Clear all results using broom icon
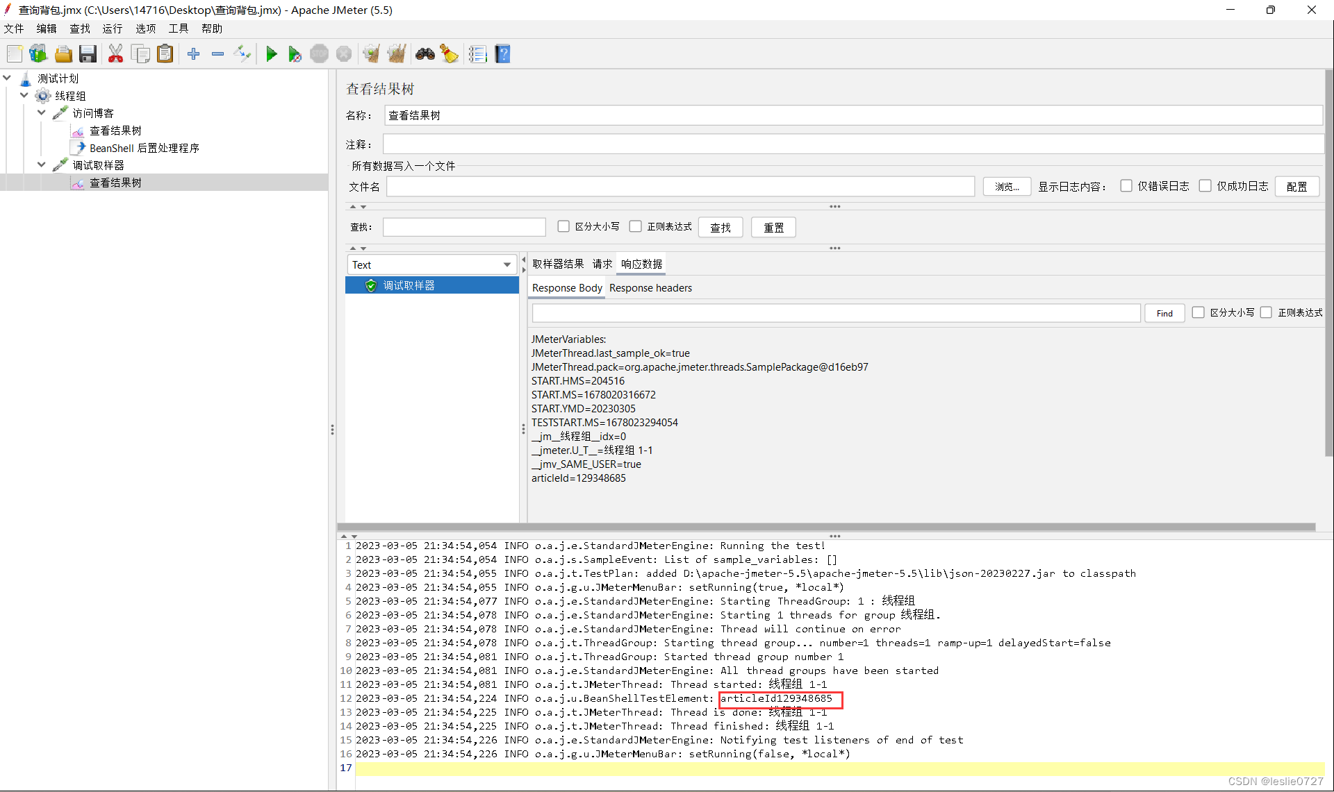The height and width of the screenshot is (792, 1334). point(397,53)
